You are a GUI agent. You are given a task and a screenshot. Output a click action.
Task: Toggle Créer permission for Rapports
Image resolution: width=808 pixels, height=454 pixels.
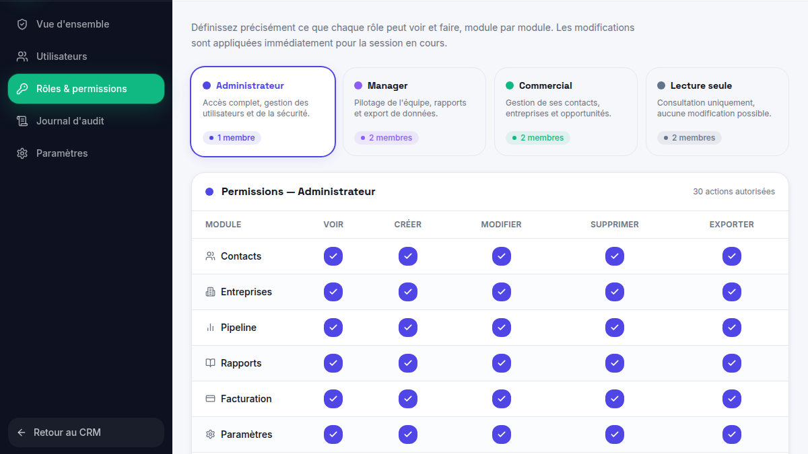408,363
